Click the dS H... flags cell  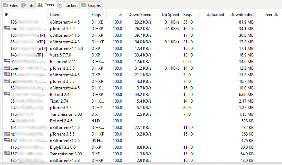(97, 141)
